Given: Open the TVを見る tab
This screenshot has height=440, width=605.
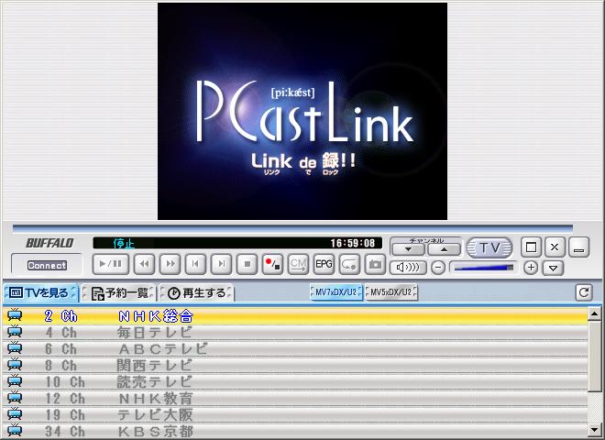Looking at the screenshot, I should click(40, 293).
